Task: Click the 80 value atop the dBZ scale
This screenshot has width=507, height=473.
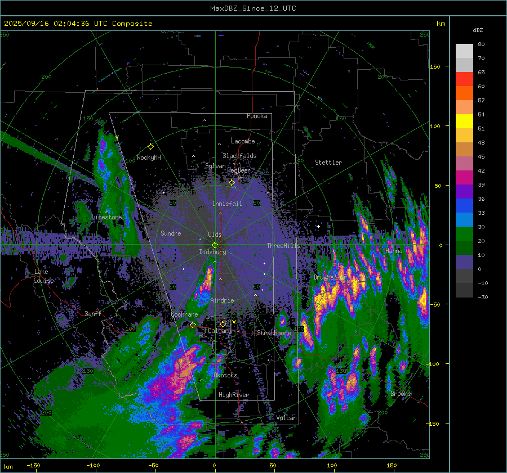Action: 482,44
